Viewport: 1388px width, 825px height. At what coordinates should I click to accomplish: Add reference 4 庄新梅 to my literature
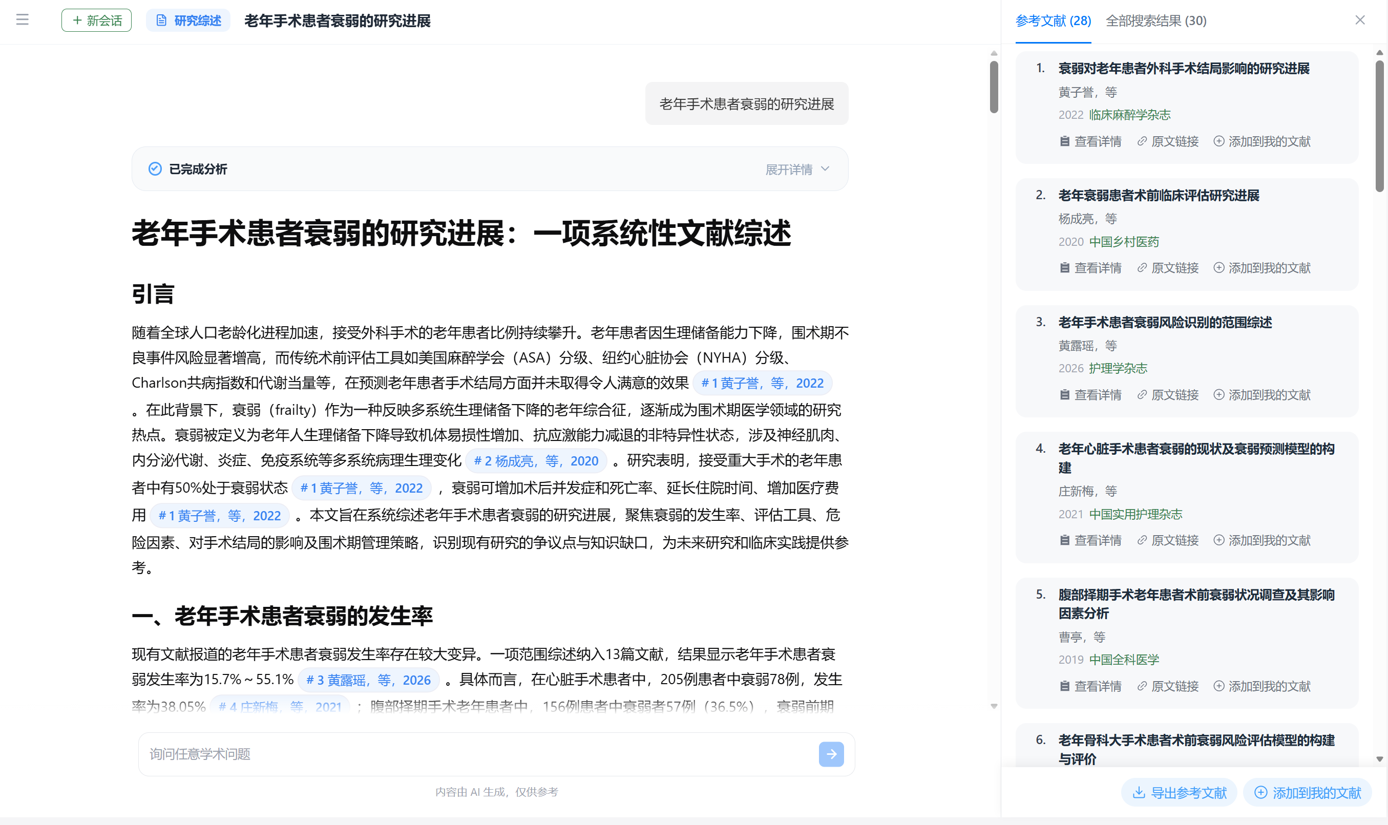[x=1261, y=540]
